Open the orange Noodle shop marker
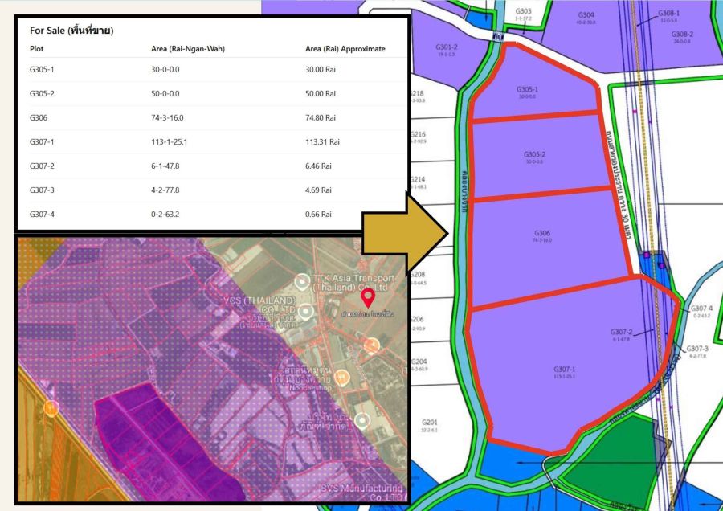 [x=343, y=376]
